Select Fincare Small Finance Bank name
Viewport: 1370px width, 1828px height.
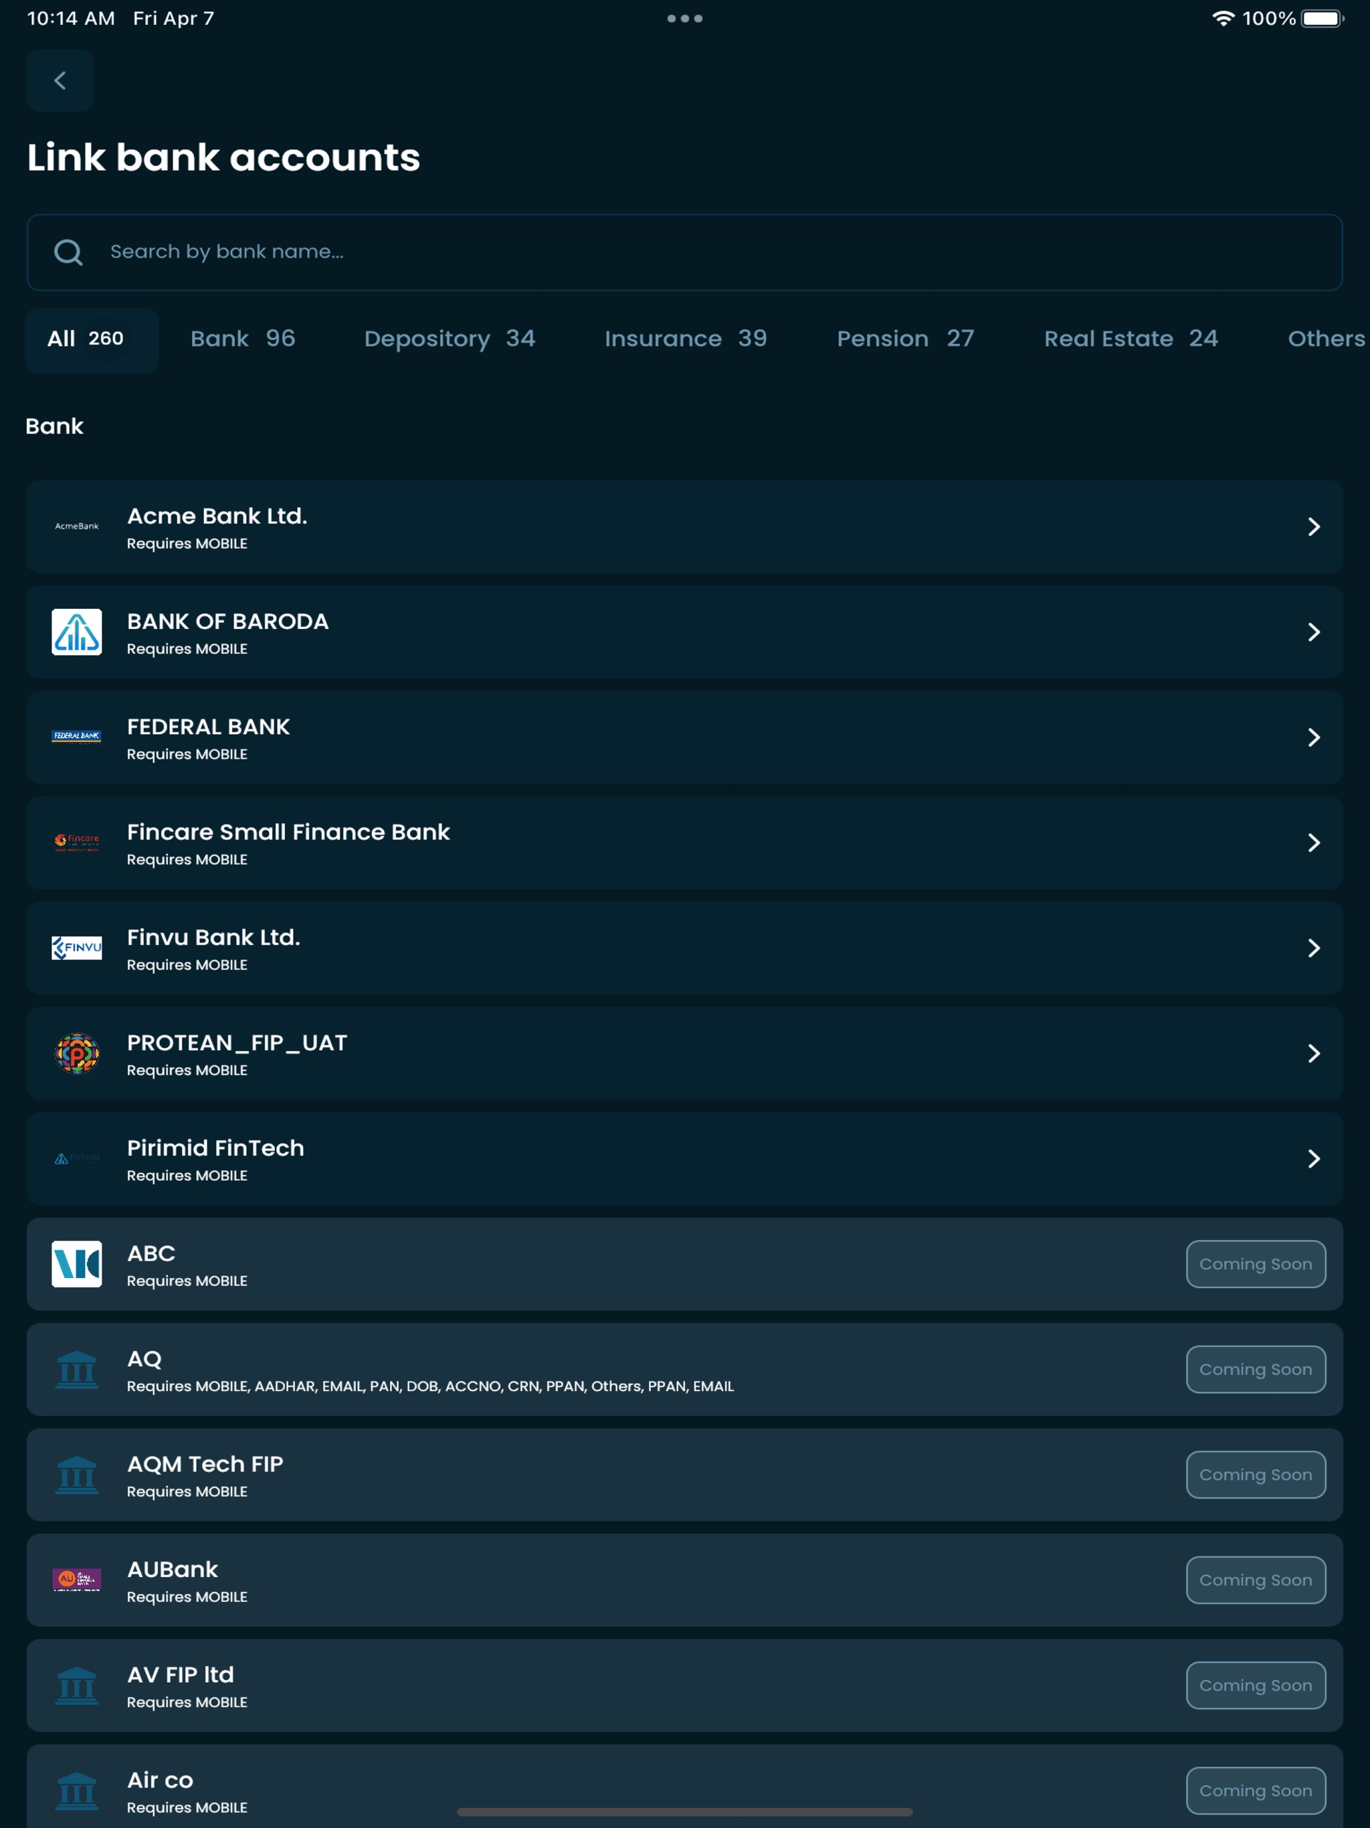(288, 832)
